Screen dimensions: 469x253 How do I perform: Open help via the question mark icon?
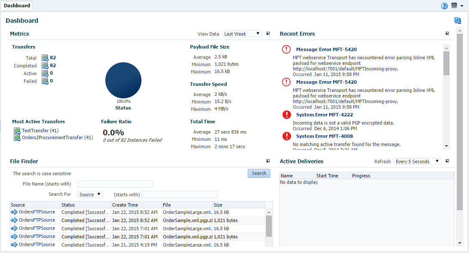(x=444, y=6)
